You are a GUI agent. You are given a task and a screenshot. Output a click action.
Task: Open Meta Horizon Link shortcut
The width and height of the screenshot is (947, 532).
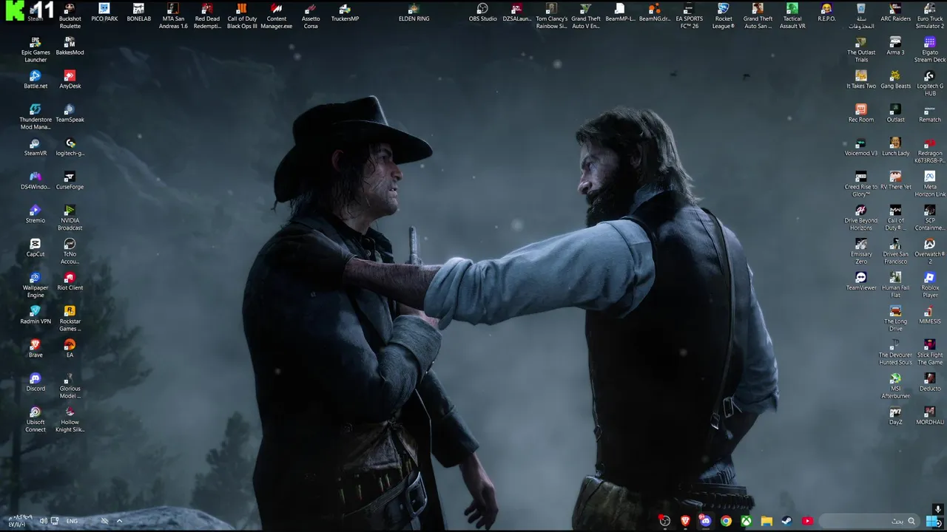click(x=930, y=183)
